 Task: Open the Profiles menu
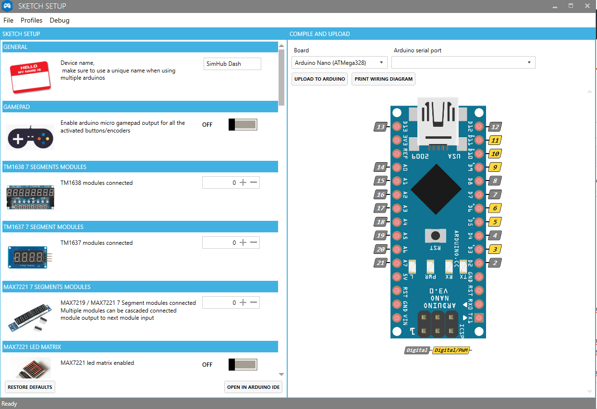pos(31,20)
